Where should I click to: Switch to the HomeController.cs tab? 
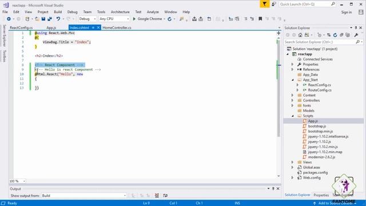coord(117,27)
